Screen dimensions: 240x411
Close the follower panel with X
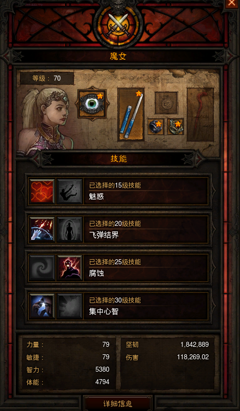point(232,3)
